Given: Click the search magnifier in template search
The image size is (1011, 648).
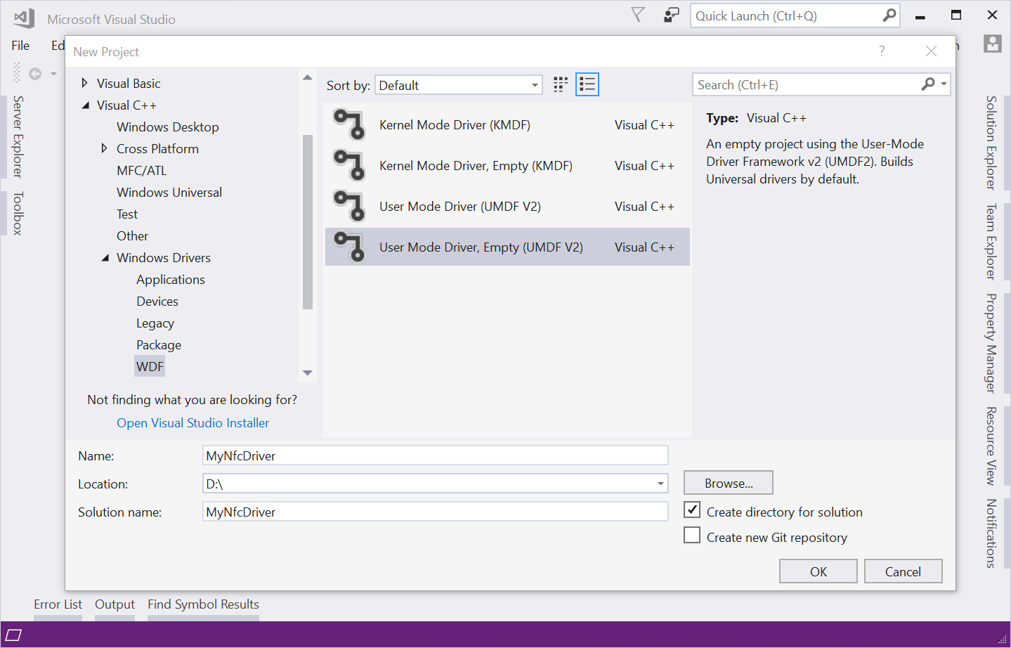Looking at the screenshot, I should [929, 84].
